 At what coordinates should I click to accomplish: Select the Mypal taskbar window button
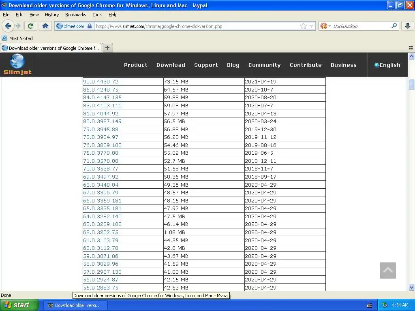[75, 305]
